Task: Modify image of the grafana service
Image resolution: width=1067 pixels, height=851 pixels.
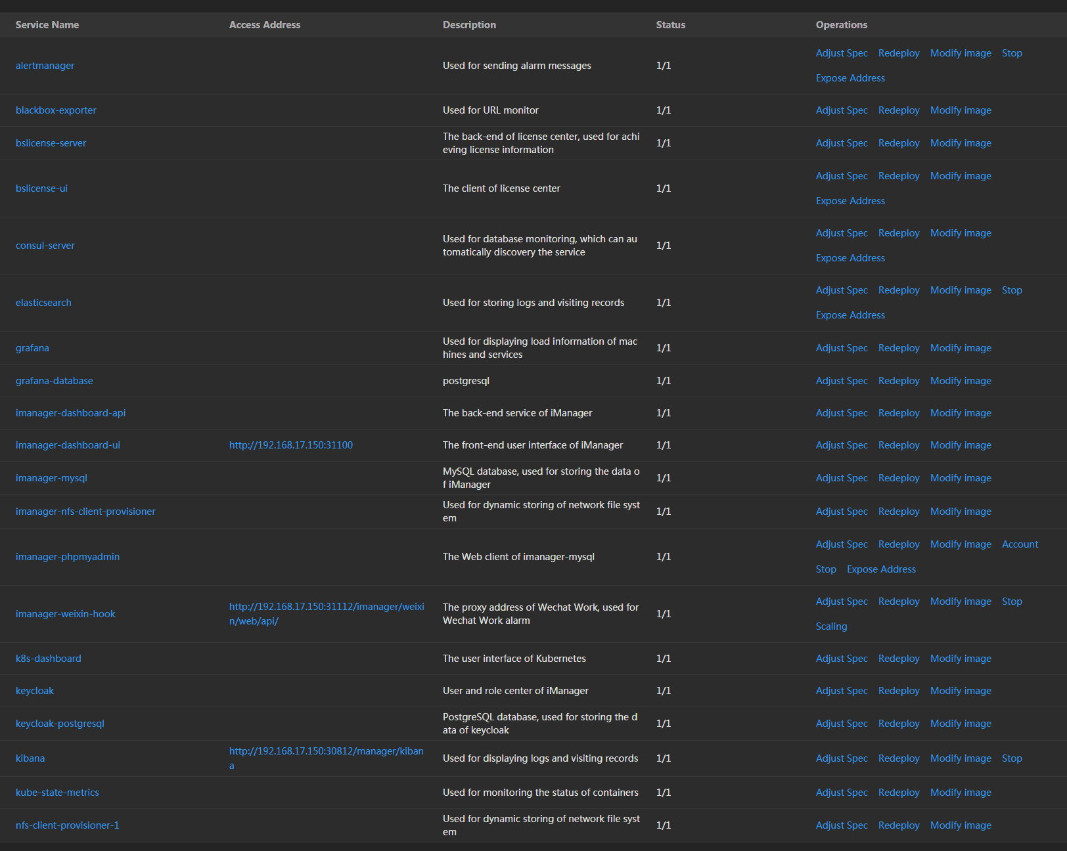Action: (x=960, y=348)
